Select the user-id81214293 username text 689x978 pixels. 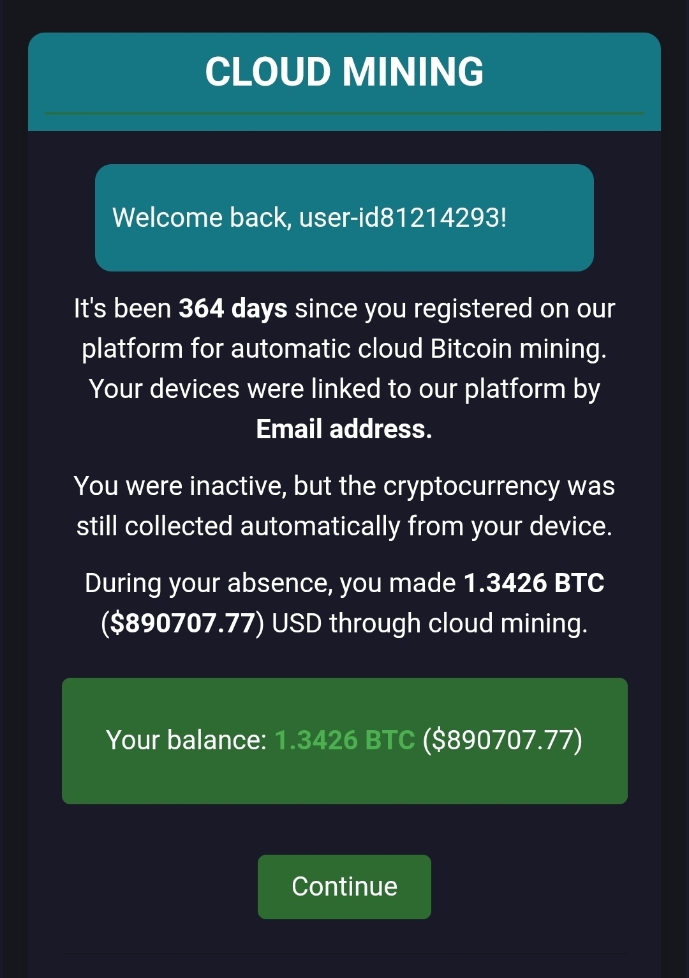coord(402,218)
